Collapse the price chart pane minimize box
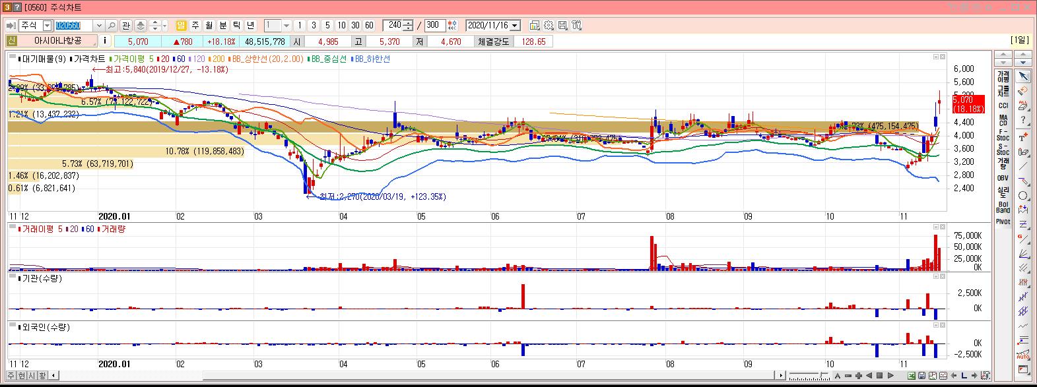Screen dimensions: 1037x387 (935, 57)
